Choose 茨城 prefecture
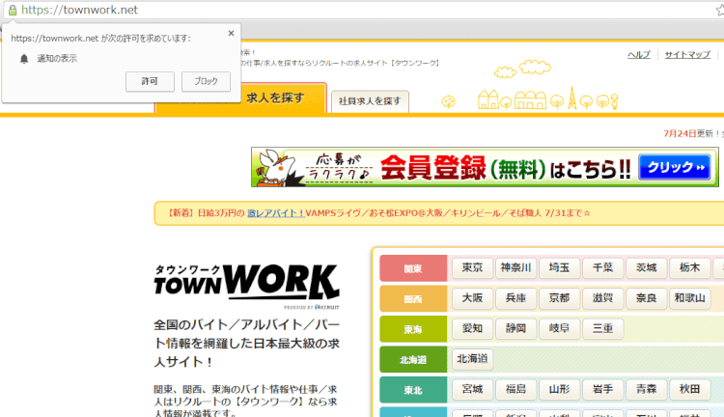The width and height of the screenshot is (724, 417). click(x=646, y=267)
